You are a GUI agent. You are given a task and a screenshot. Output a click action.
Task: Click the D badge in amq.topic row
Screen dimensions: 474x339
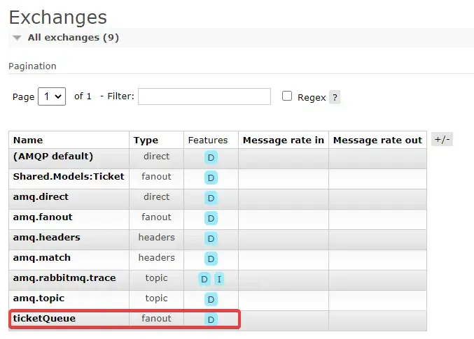click(211, 299)
